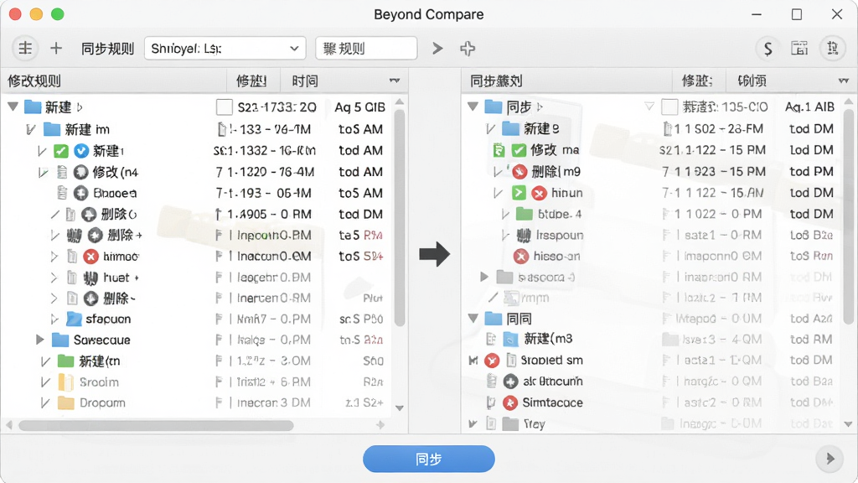Expand the right bascora folder
This screenshot has height=483, width=858.
[484, 277]
